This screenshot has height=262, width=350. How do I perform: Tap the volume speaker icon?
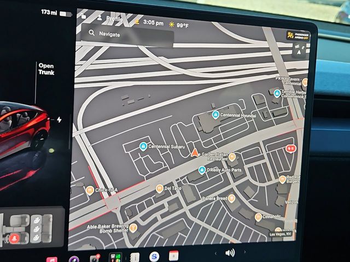230,253
